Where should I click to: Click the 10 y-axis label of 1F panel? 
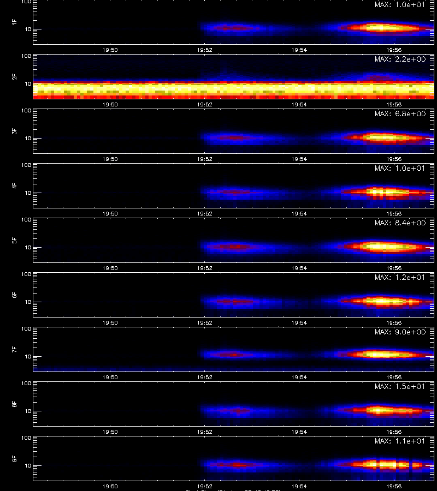tap(28, 29)
